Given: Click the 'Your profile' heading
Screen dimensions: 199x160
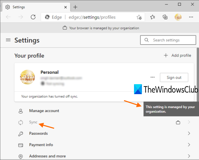Looking at the screenshot, I should coord(29,56).
